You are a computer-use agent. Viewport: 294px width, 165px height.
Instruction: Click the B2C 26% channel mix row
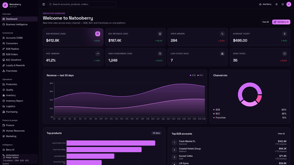(x=250, y=114)
